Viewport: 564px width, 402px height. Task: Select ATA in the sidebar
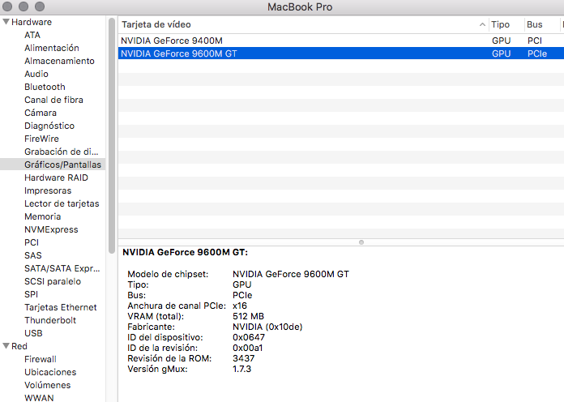[32, 35]
